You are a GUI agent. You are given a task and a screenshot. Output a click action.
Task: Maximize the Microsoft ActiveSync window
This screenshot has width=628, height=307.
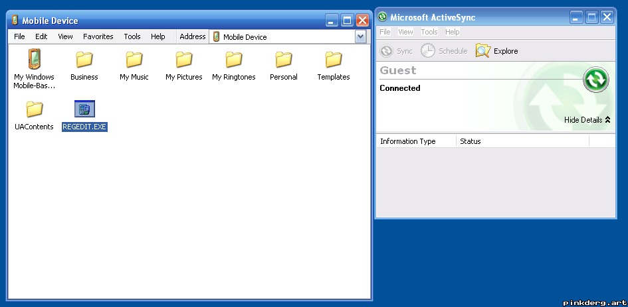(591, 17)
